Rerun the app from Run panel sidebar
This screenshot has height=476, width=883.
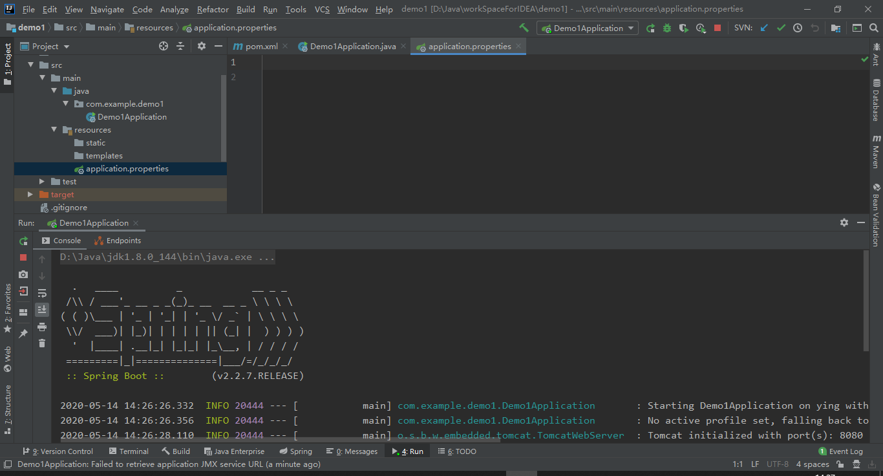click(23, 241)
